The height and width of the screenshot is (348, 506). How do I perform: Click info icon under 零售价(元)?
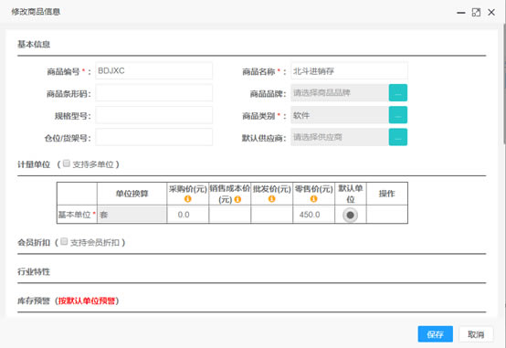[313, 199]
